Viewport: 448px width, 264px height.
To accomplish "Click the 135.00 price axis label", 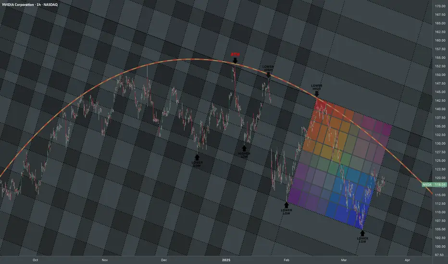I will point(440,126).
